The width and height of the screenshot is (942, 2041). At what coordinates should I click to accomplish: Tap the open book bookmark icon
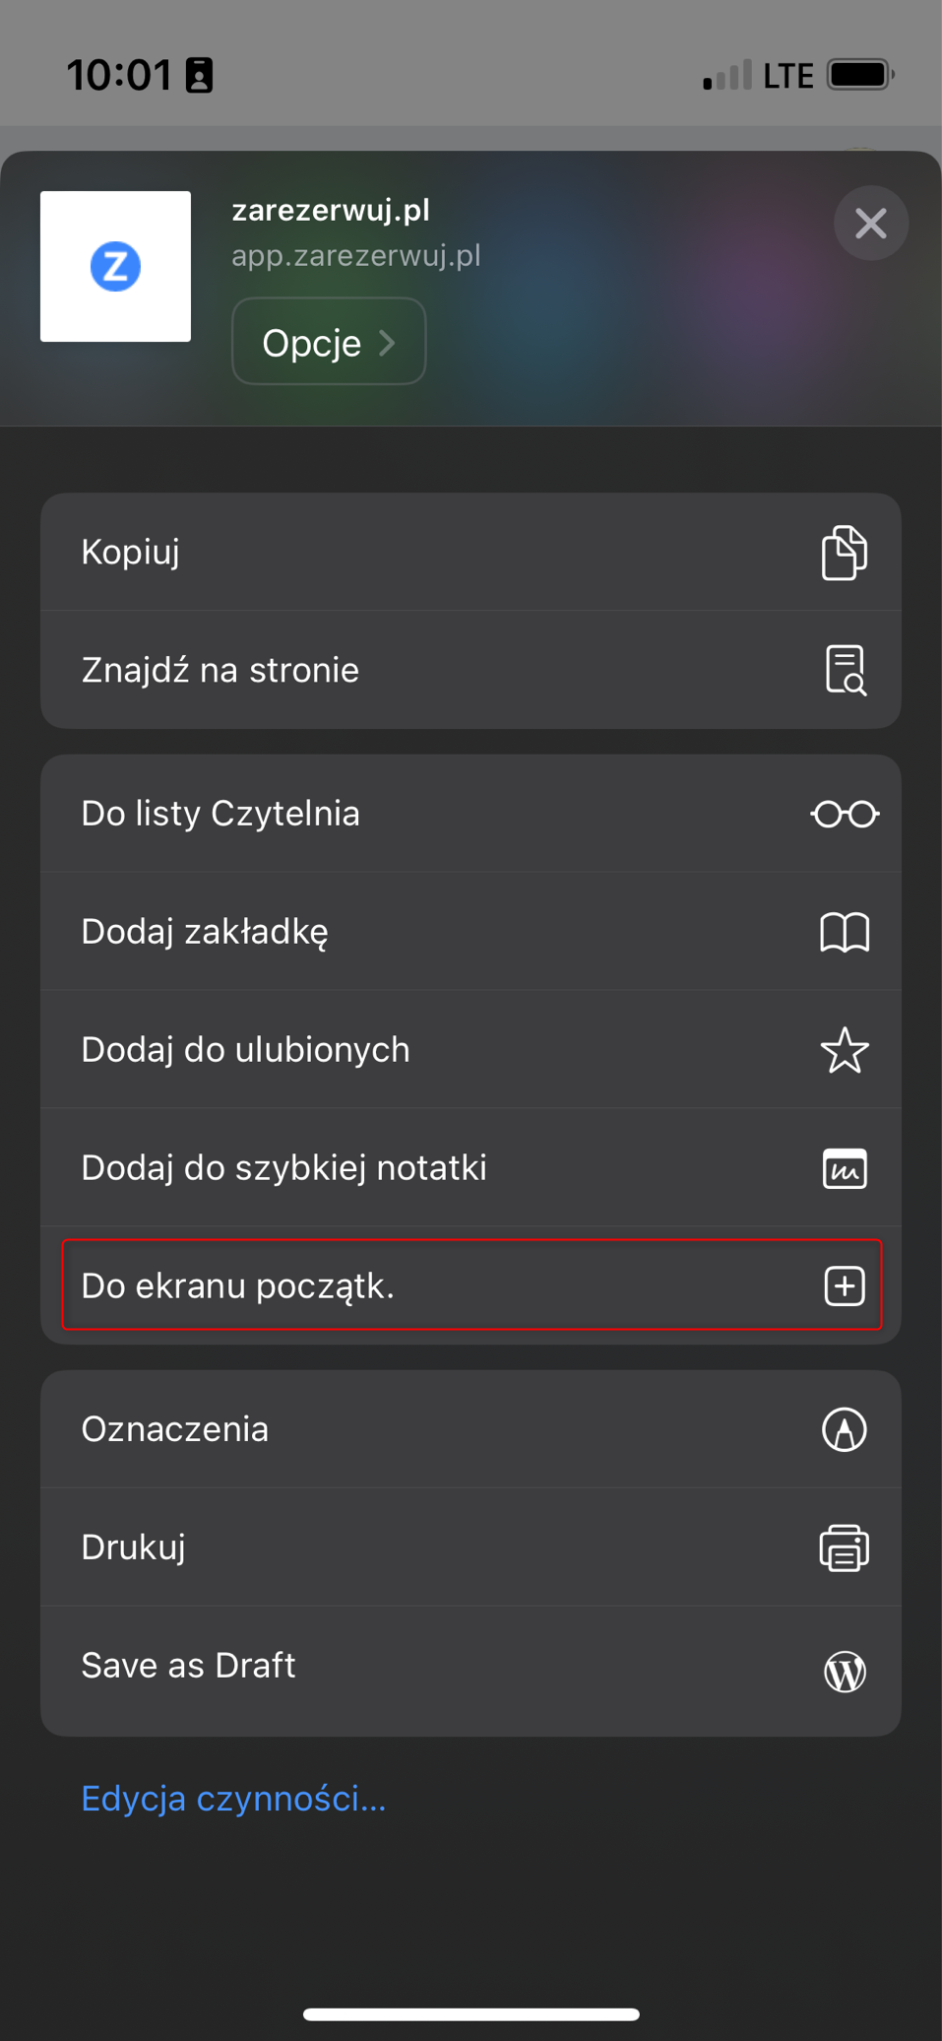point(845,932)
